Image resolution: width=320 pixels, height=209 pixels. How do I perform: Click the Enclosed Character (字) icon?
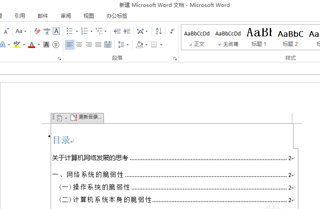(x=56, y=45)
